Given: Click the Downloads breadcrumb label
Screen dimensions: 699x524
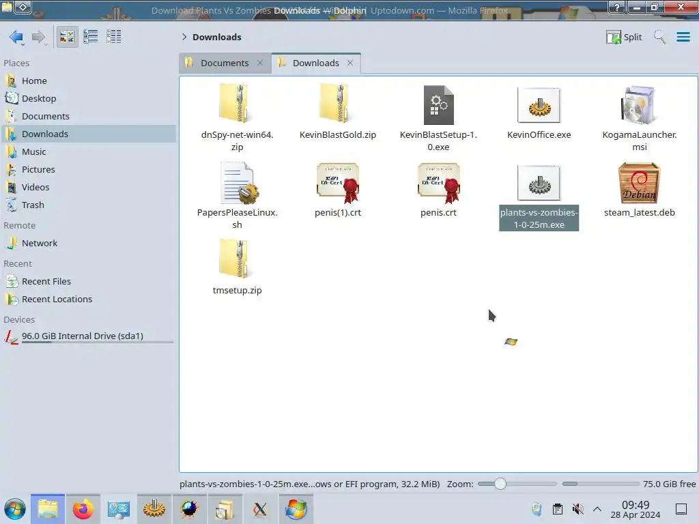Looking at the screenshot, I should tap(216, 37).
